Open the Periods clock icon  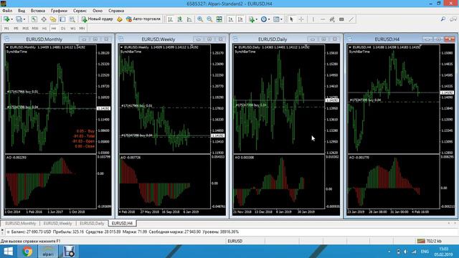(x=264, y=19)
